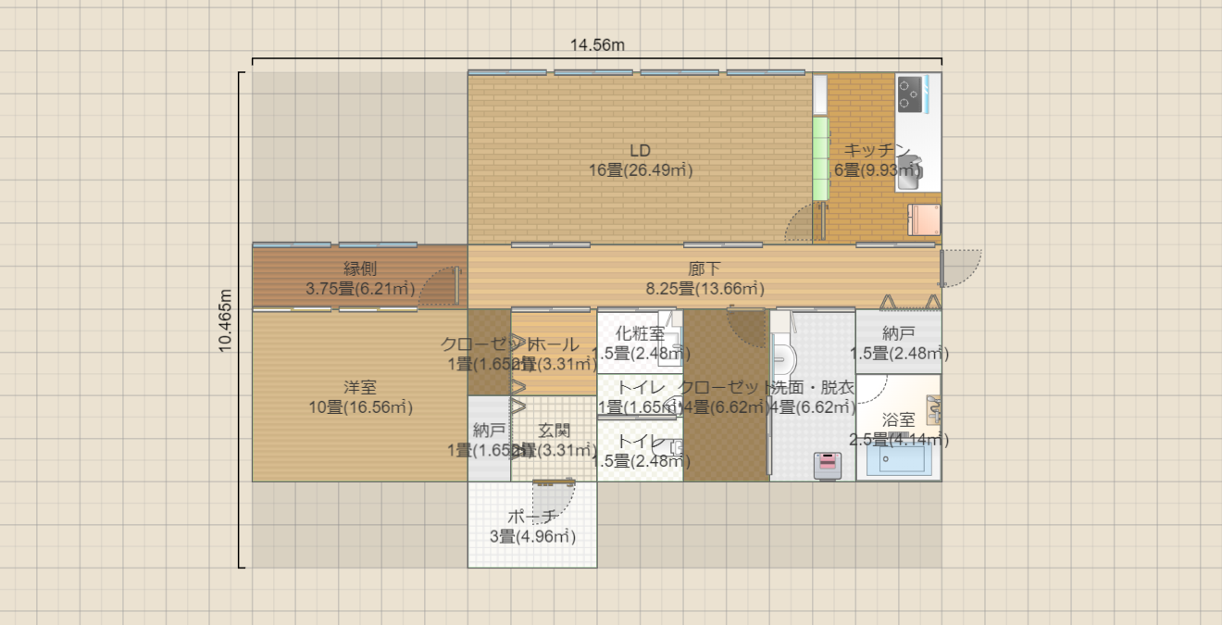Select the 4畳 closet swing door
This screenshot has height=625, width=1222.
pos(746,328)
